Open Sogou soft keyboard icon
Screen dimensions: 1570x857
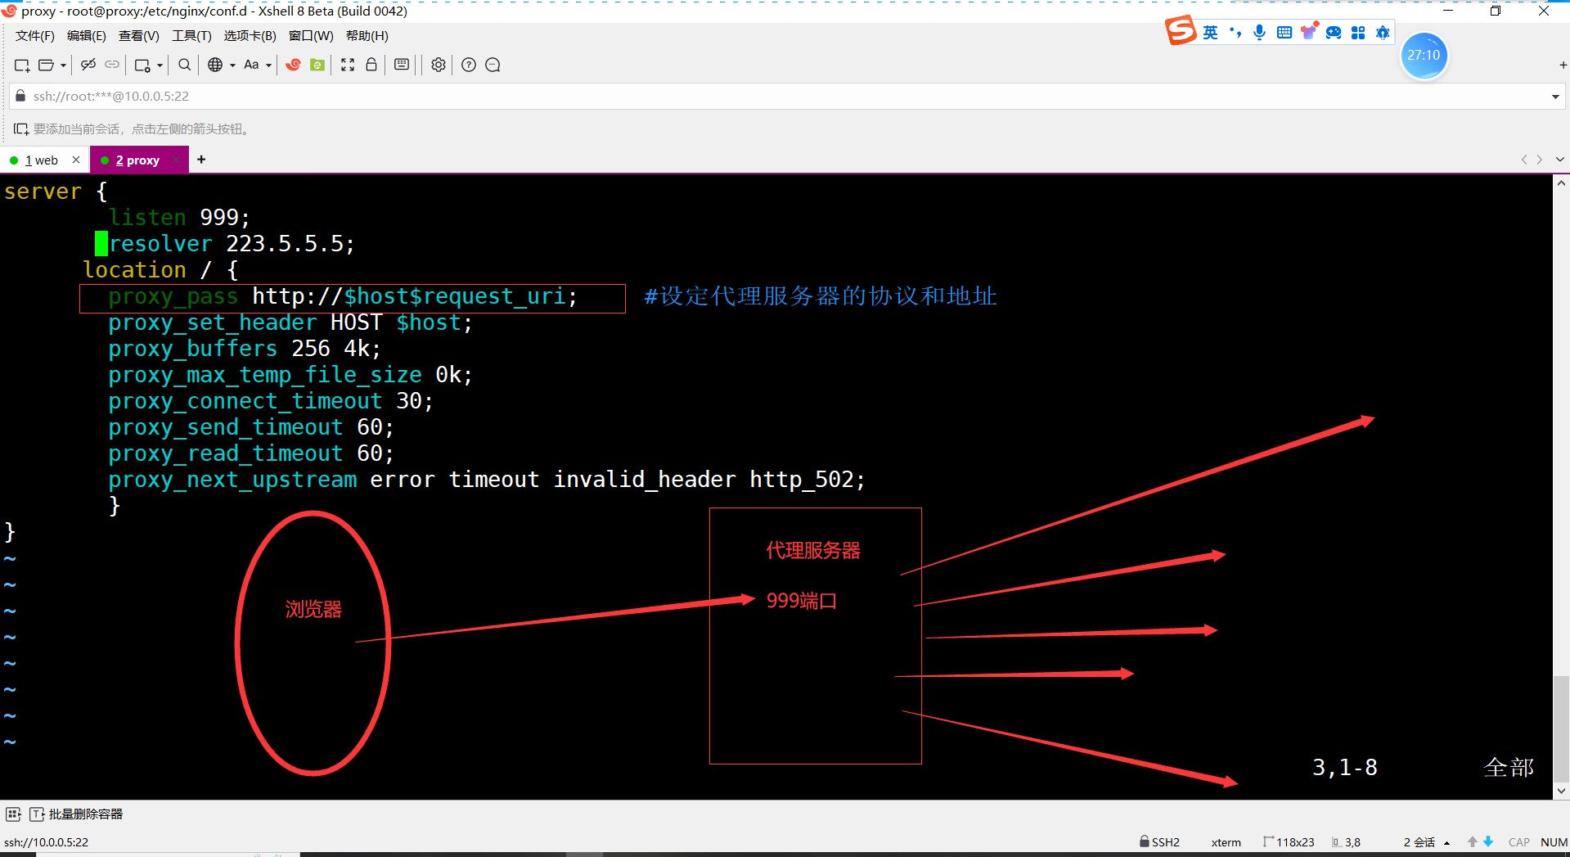pyautogui.click(x=1284, y=33)
